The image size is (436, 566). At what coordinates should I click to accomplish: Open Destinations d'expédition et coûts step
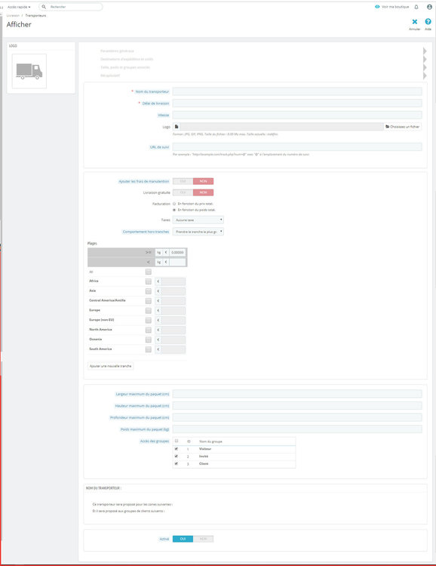127,59
